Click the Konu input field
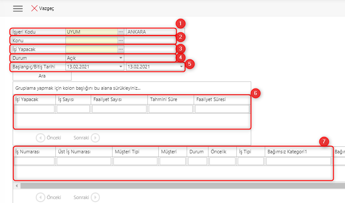This screenshot has height=203, width=345. (x=91, y=41)
